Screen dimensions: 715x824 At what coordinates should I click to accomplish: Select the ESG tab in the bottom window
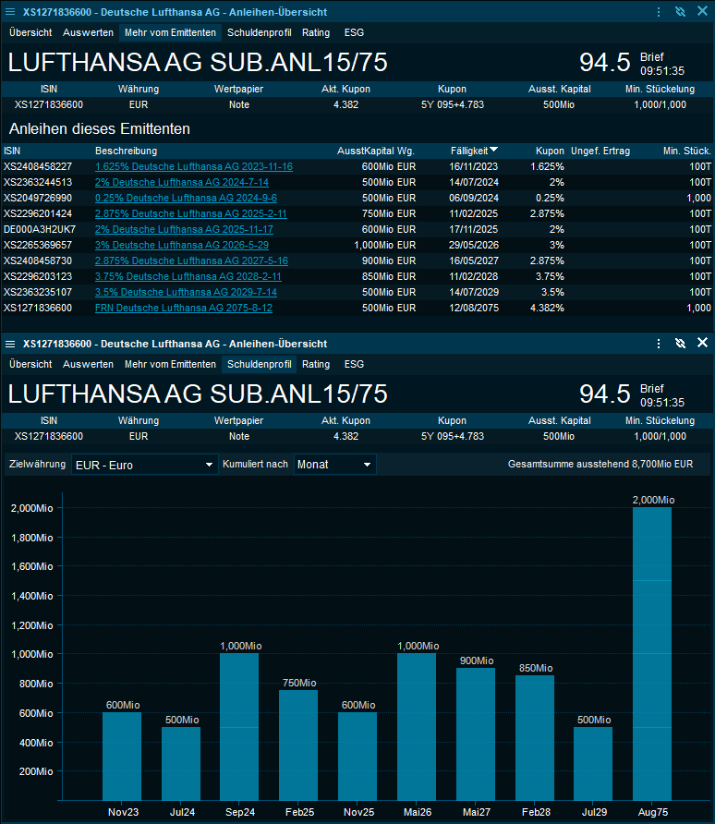click(x=354, y=365)
